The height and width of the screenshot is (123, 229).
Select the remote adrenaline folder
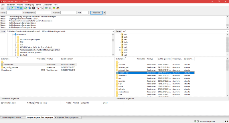point(155,76)
